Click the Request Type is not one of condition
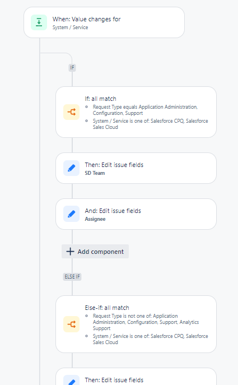 [x=146, y=322]
